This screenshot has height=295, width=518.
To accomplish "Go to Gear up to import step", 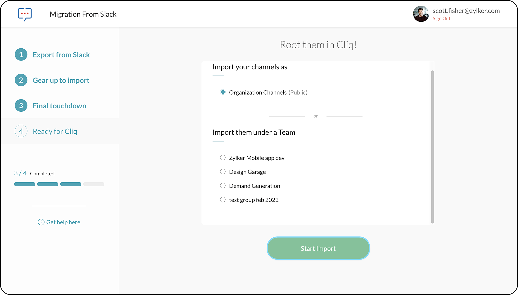I will point(61,80).
